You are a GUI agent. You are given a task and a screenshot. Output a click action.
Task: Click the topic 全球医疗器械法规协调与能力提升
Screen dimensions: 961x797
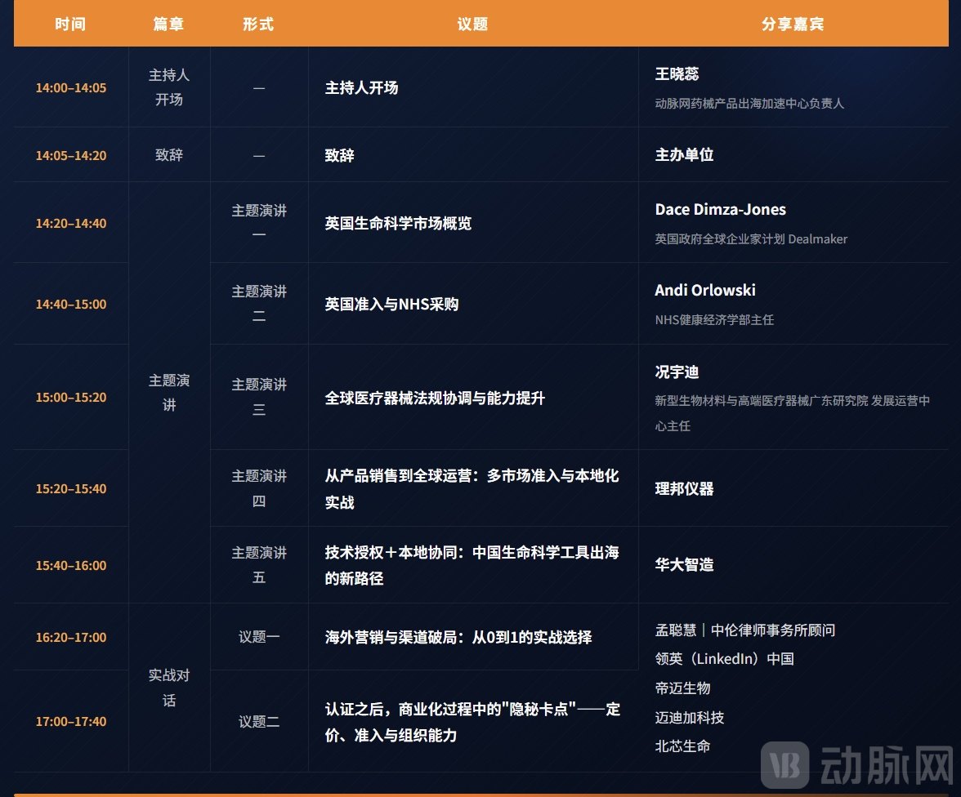coord(435,398)
